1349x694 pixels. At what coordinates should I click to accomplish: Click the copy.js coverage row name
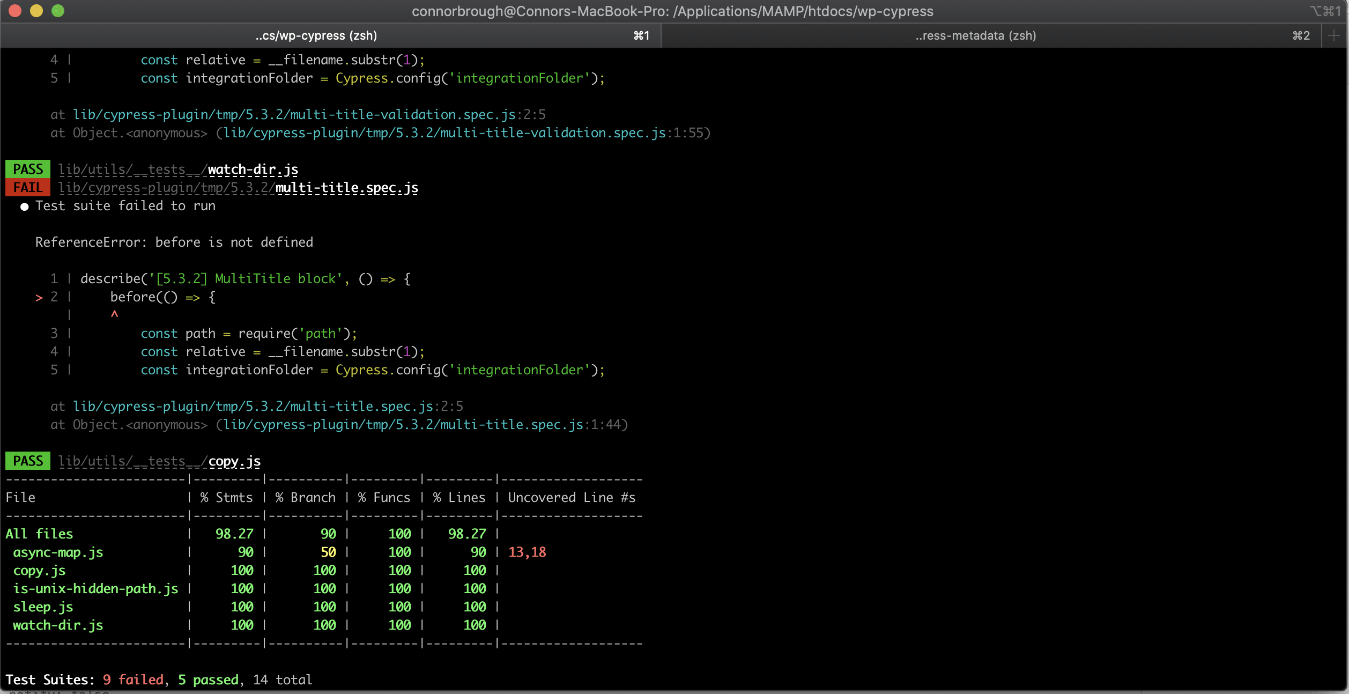coord(39,571)
